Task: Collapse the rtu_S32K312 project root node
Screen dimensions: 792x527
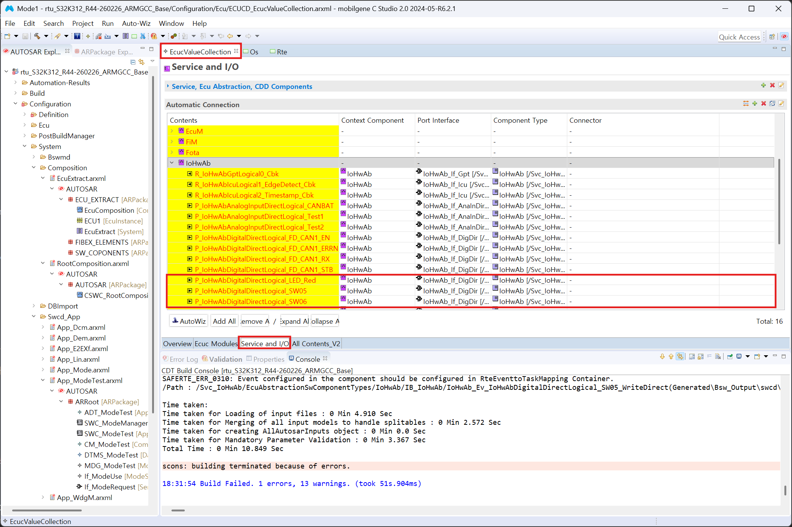Action: tap(6, 71)
